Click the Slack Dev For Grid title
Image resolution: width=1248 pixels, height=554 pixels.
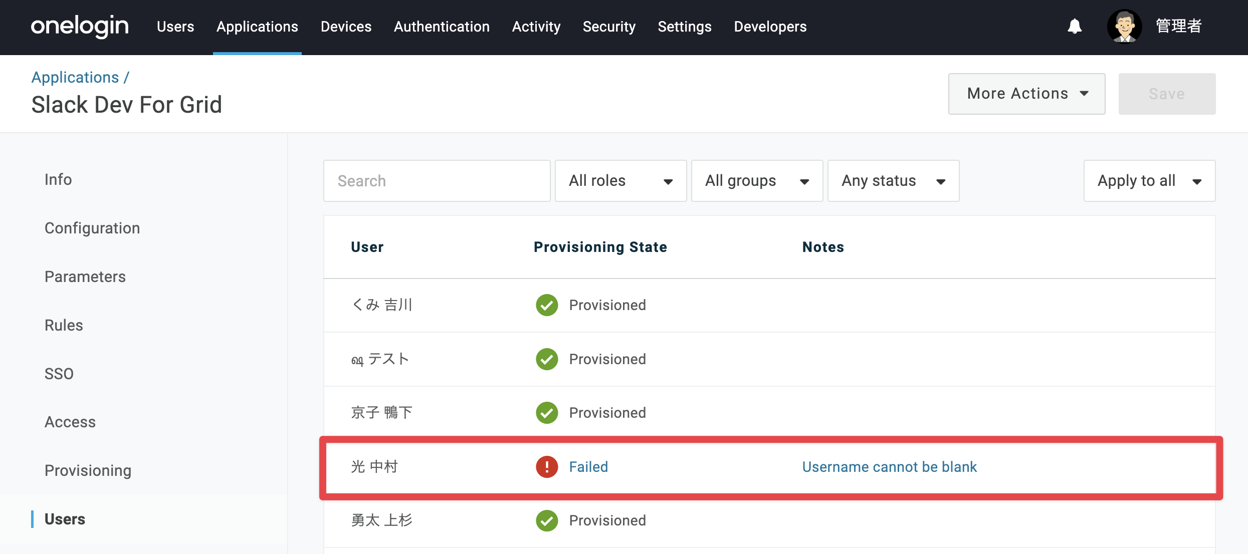126,105
